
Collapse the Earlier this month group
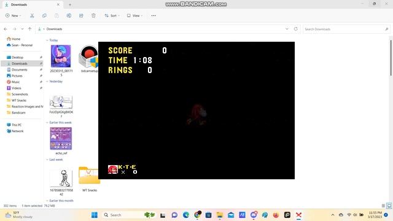[x=47, y=201]
